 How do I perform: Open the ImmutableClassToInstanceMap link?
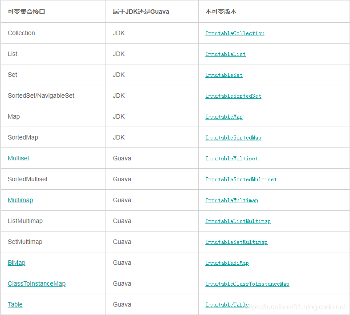pyautogui.click(x=247, y=284)
